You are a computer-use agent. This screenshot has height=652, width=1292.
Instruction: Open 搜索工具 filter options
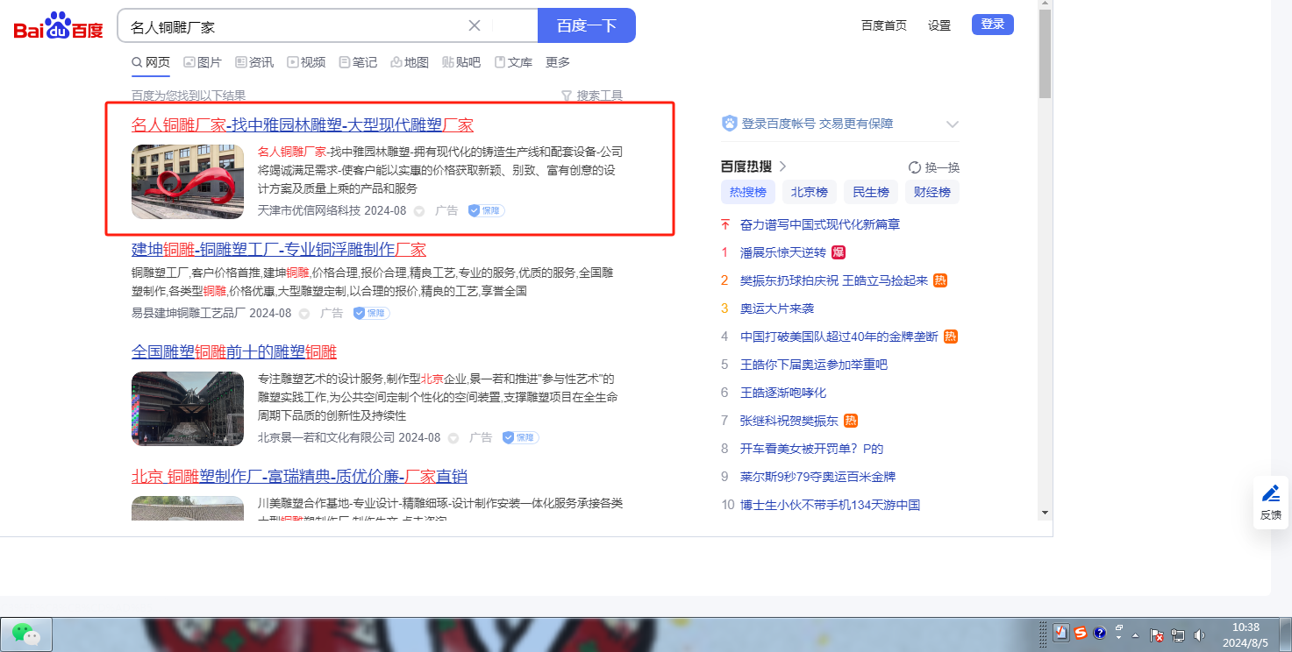click(x=592, y=96)
